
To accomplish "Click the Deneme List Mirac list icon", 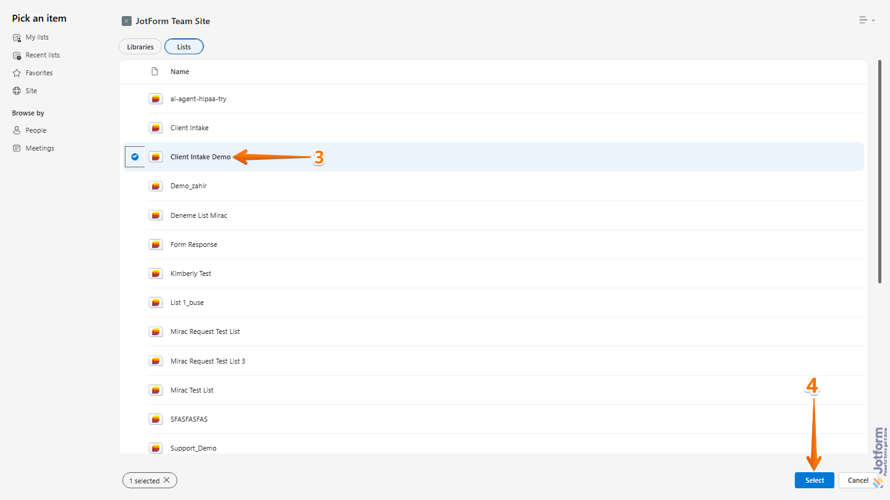I will coord(156,215).
